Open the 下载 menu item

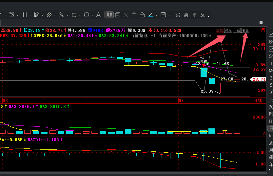237,30
